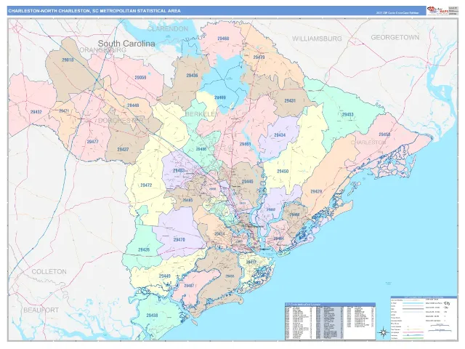The image size is (465, 349).
Task: Click ZIP code label 29434
Action: click(280, 135)
